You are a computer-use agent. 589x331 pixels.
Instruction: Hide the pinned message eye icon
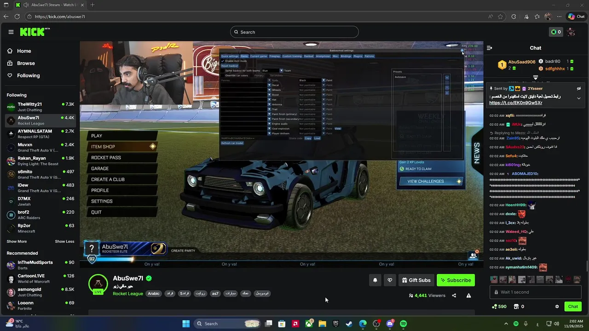click(x=579, y=88)
